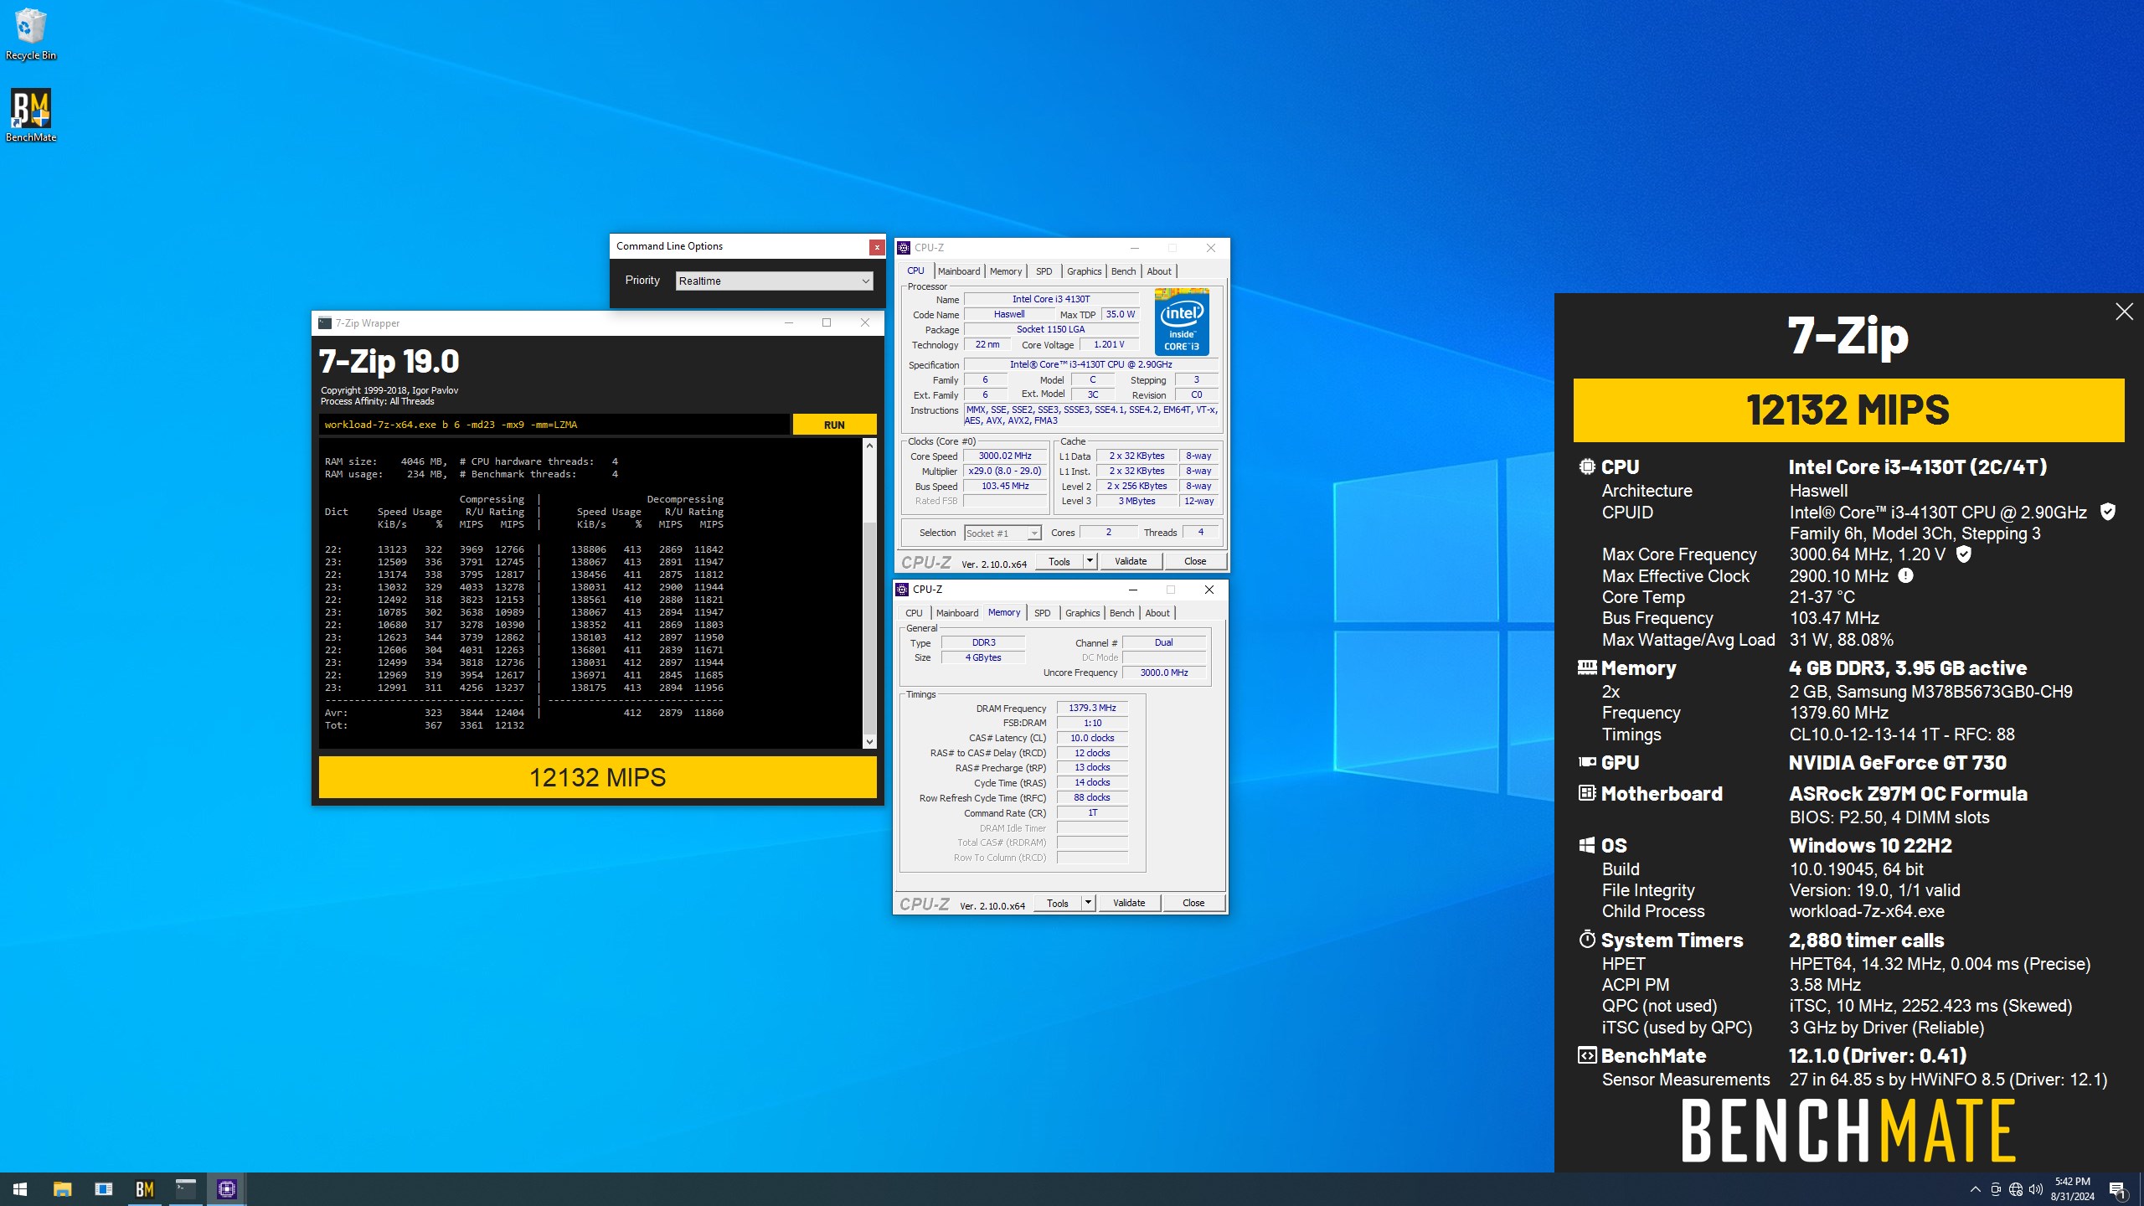Switch to 7-Zip Wrapper console taskbar icon
Image resolution: width=2144 pixels, height=1206 pixels.
[x=185, y=1188]
